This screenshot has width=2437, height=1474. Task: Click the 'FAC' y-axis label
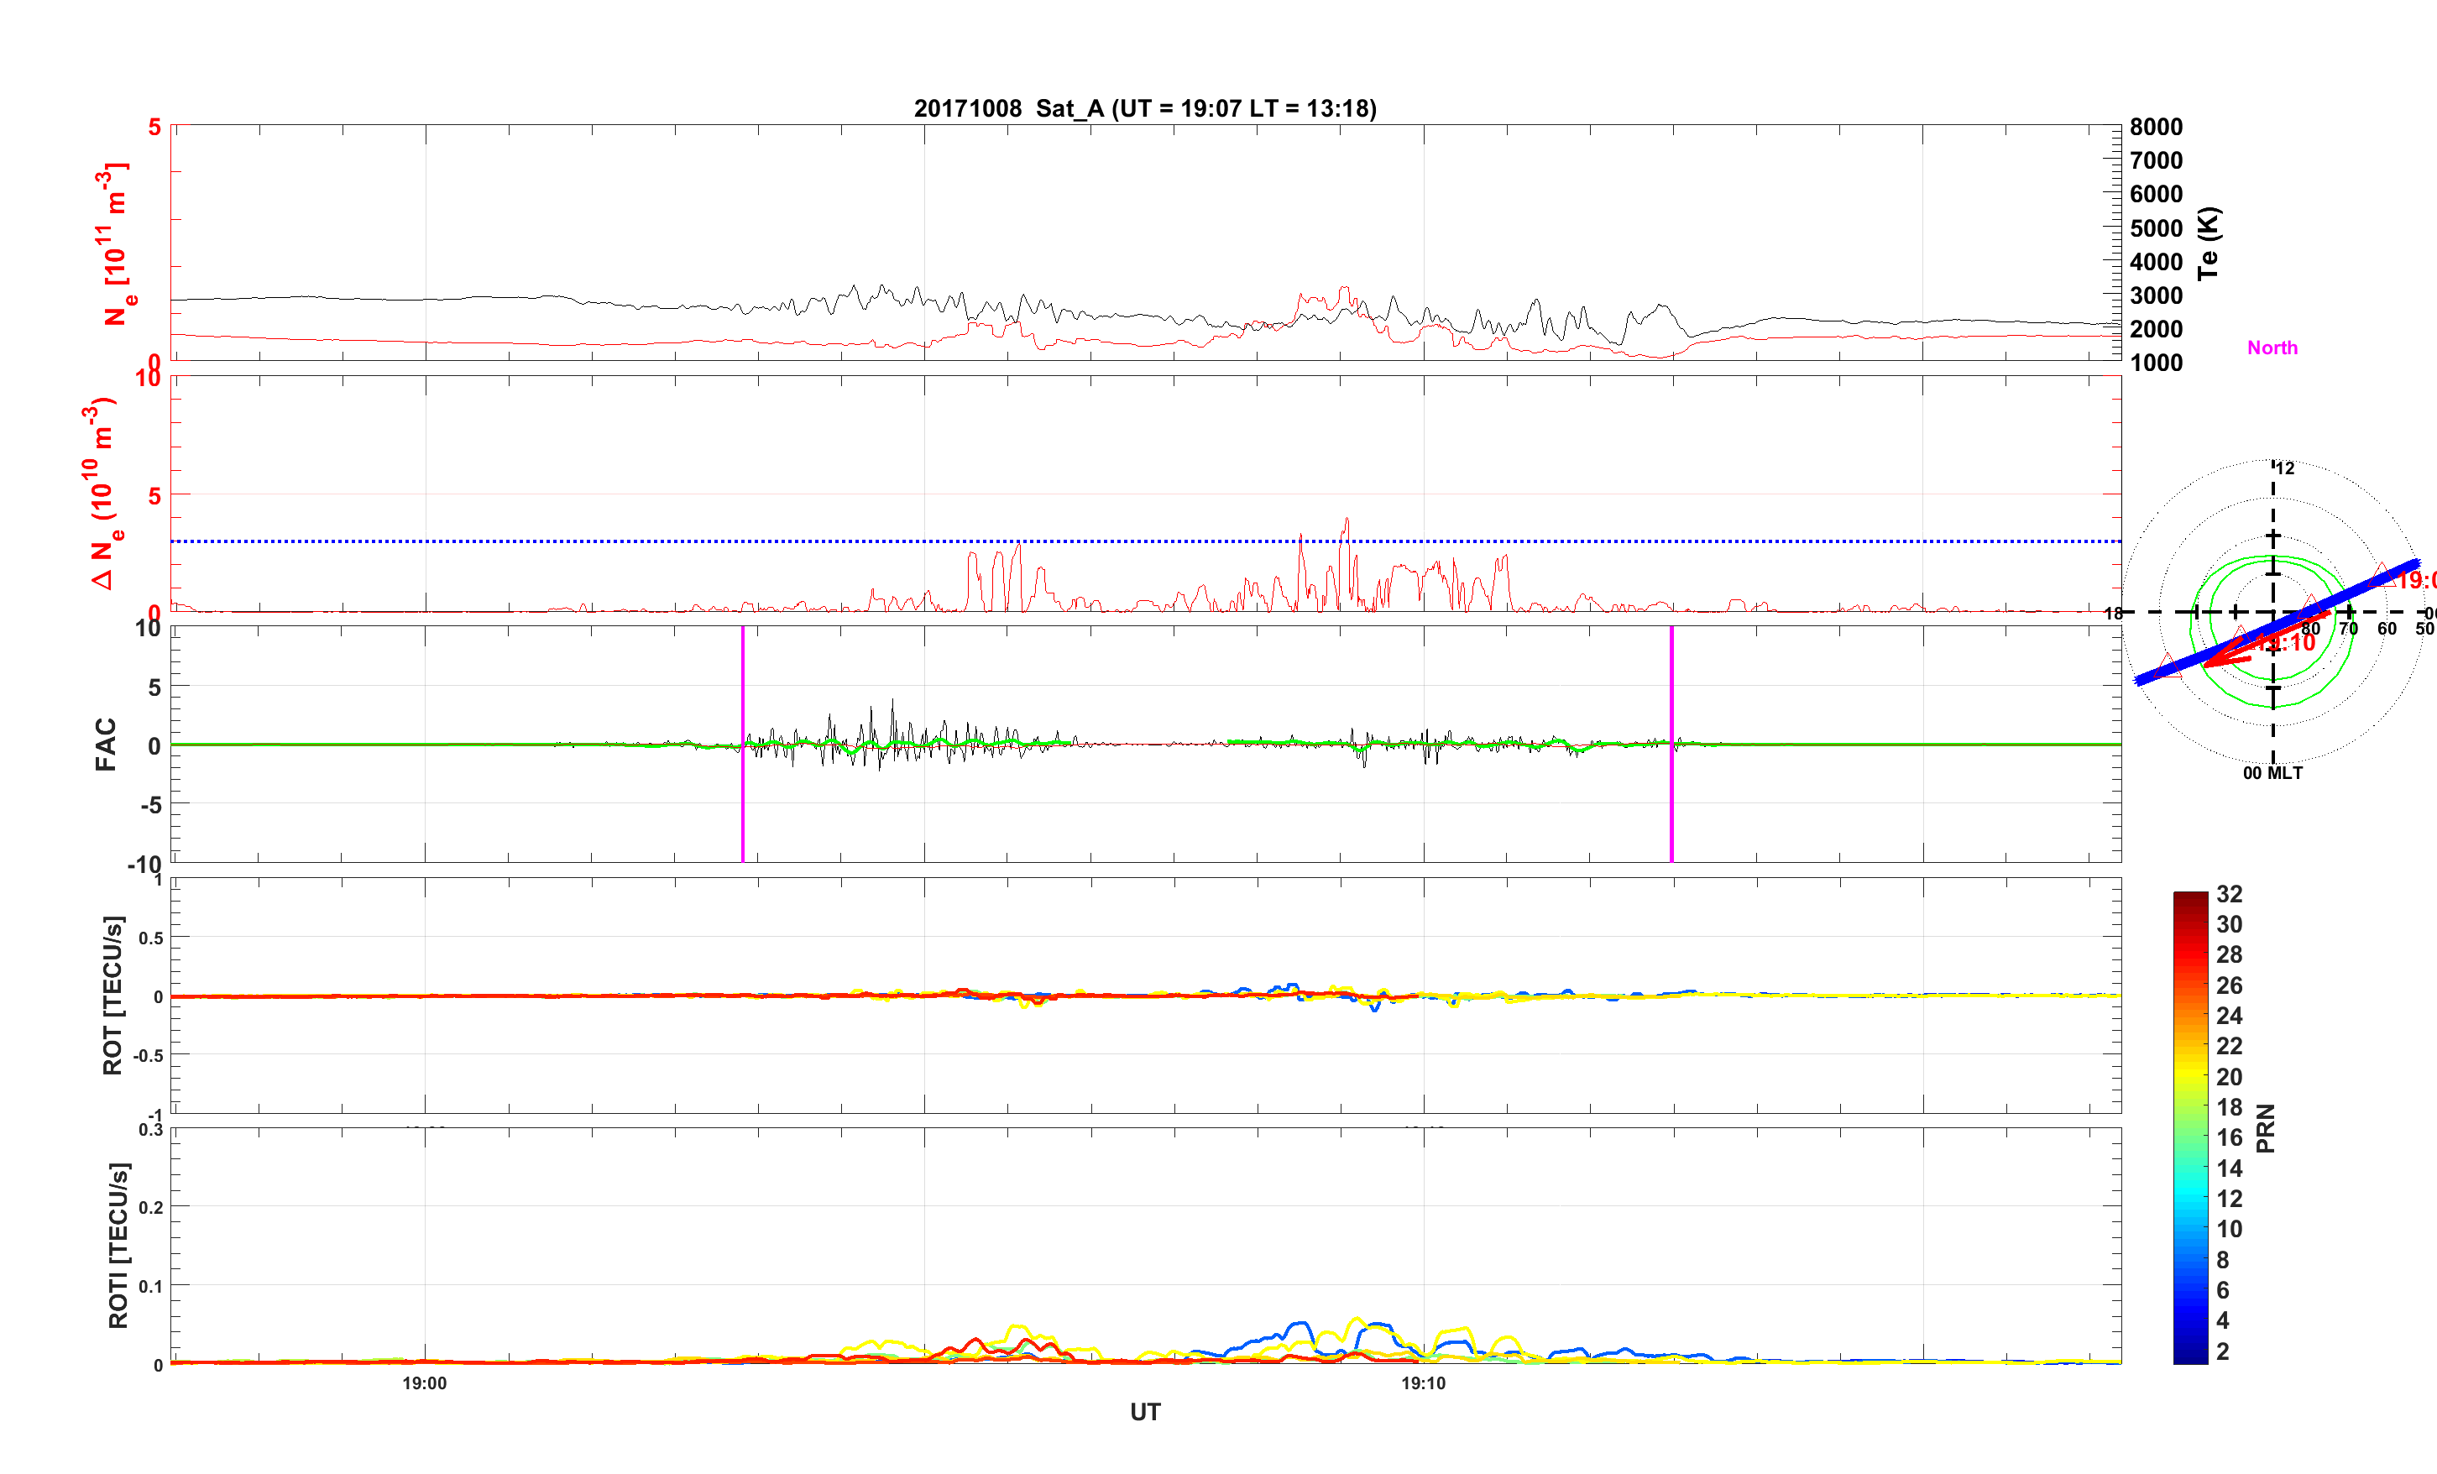click(x=105, y=744)
